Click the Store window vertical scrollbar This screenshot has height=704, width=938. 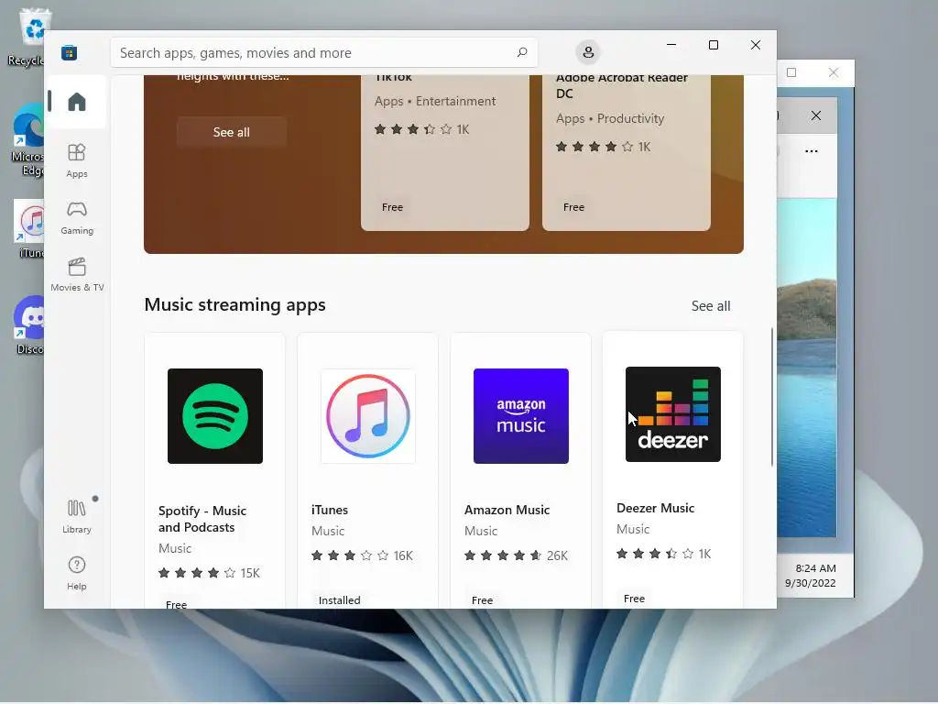pyautogui.click(x=771, y=397)
